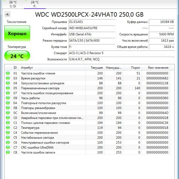Select the C: D: disk tab
The height and width of the screenshot is (179, 179).
click(x=13, y=4)
